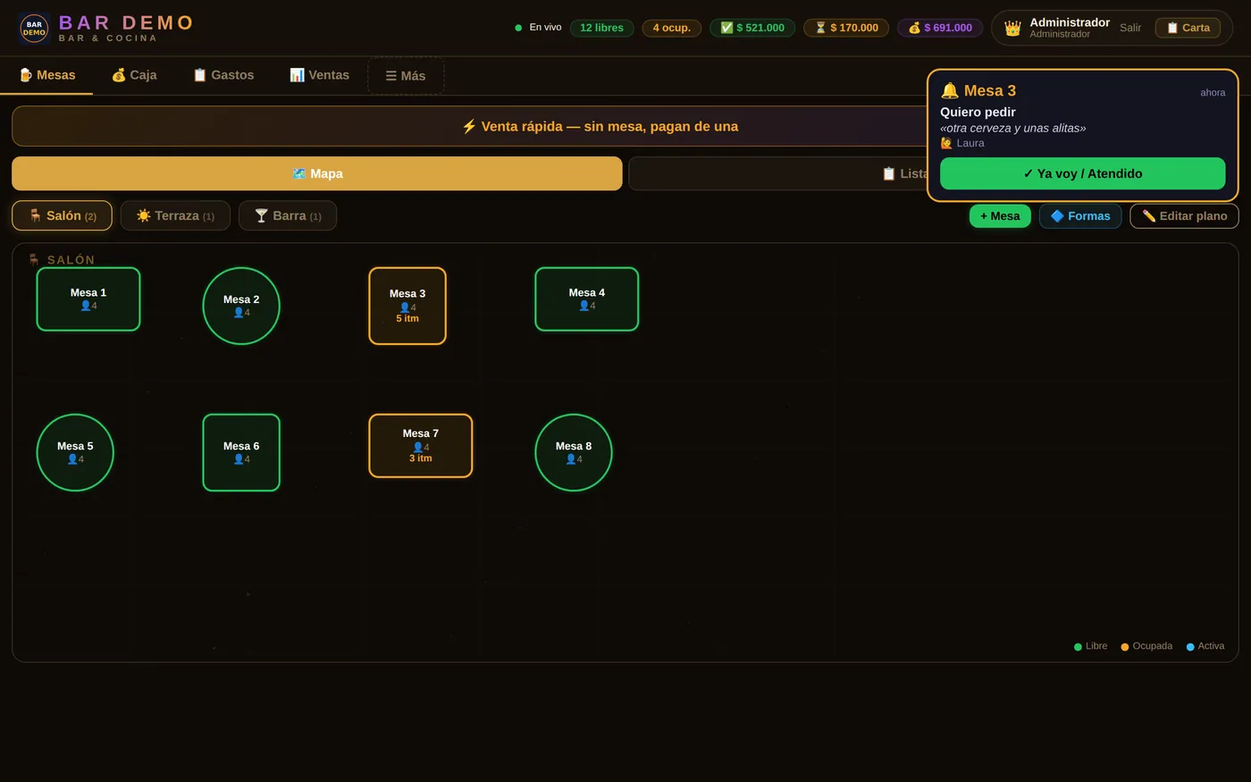The image size is (1251, 782).
Task: Select occupied table Mesa 3
Action: coord(407,306)
